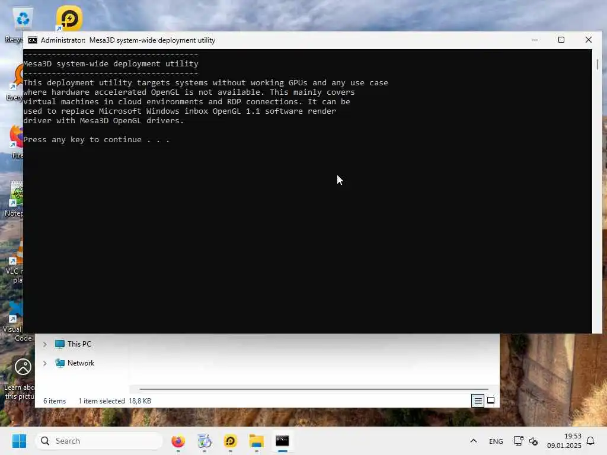Click the '6 items' status text
The height and width of the screenshot is (455, 607).
tap(55, 401)
